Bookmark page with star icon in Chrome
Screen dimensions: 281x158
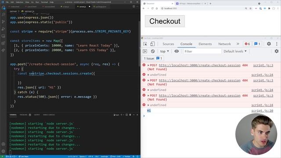point(251,8)
